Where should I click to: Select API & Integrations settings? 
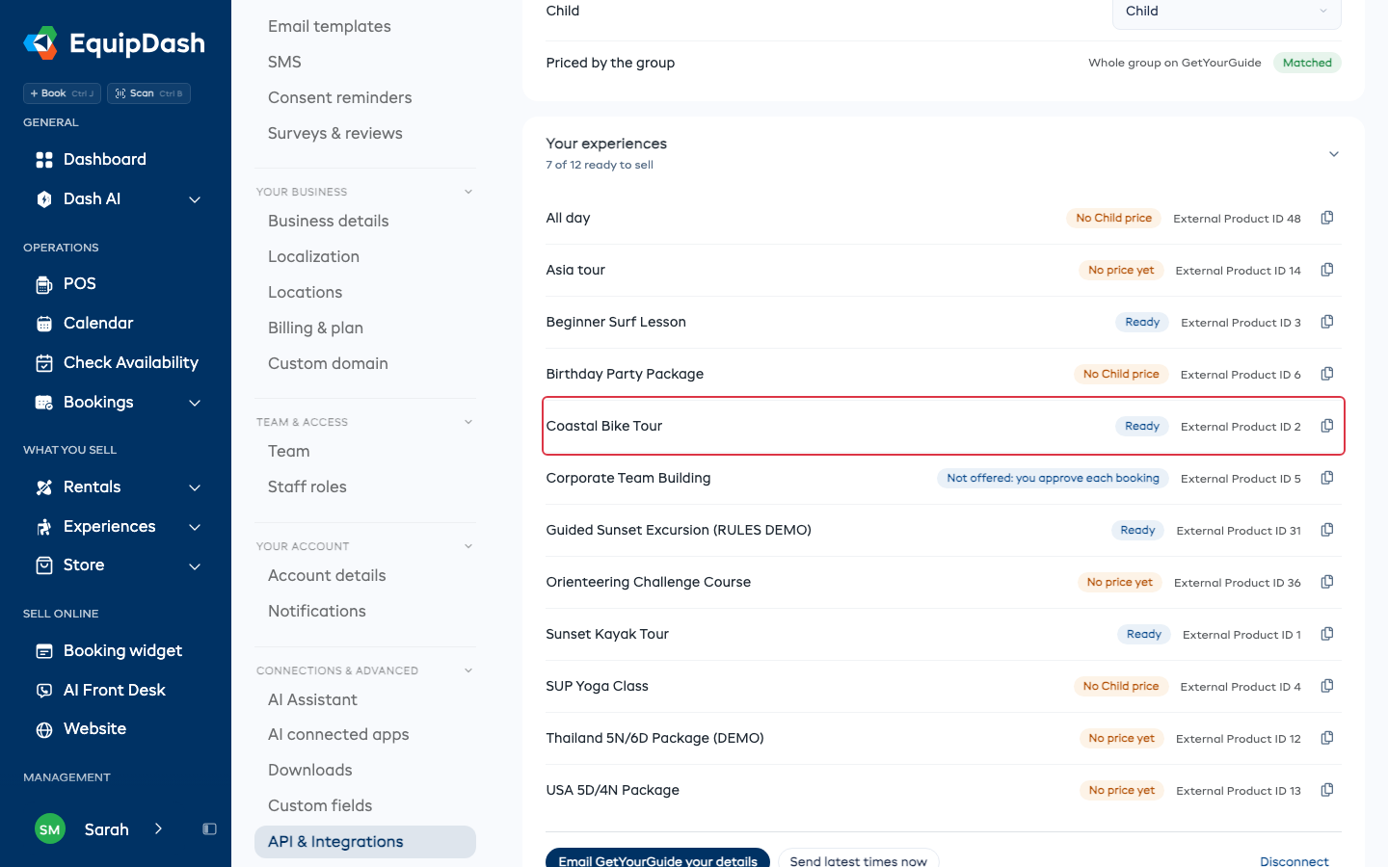click(x=365, y=842)
